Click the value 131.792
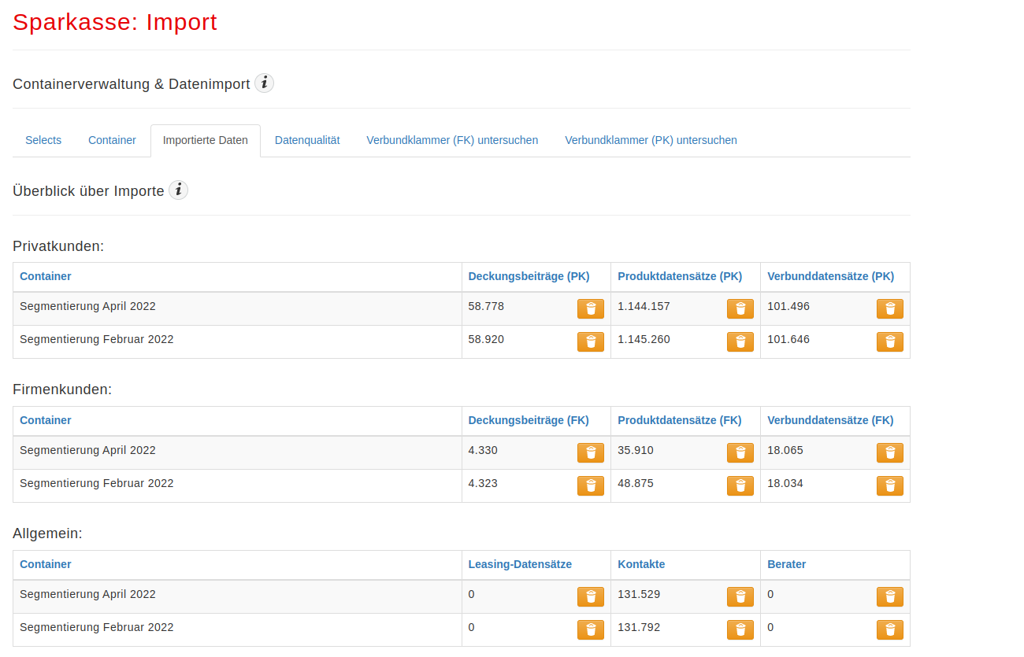This screenshot has height=657, width=1024. point(639,627)
